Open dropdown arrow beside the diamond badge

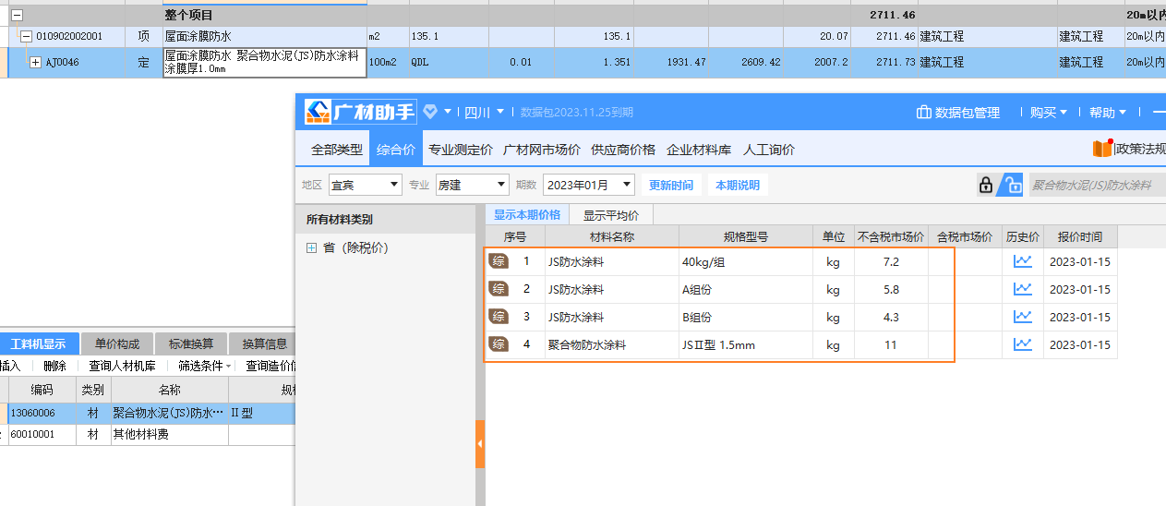click(x=448, y=112)
